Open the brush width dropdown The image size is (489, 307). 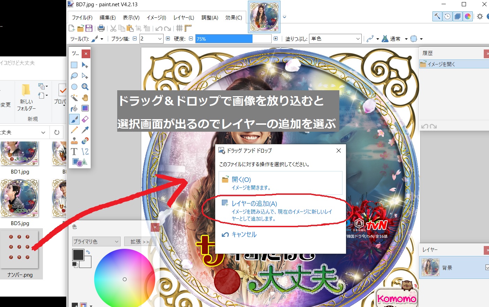click(x=160, y=39)
